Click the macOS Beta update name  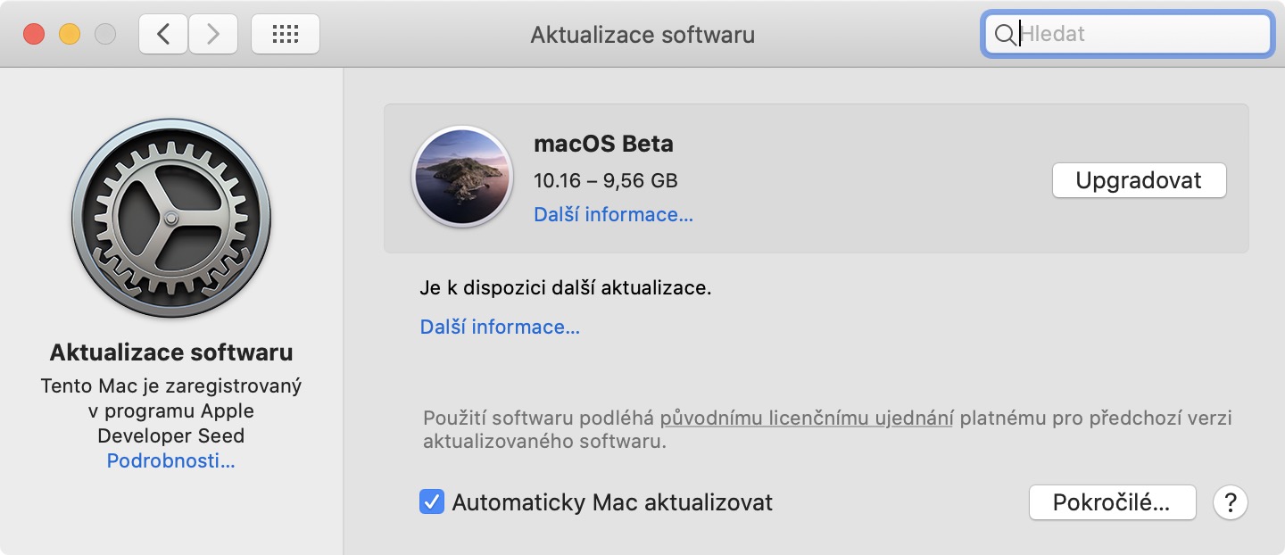click(x=603, y=144)
